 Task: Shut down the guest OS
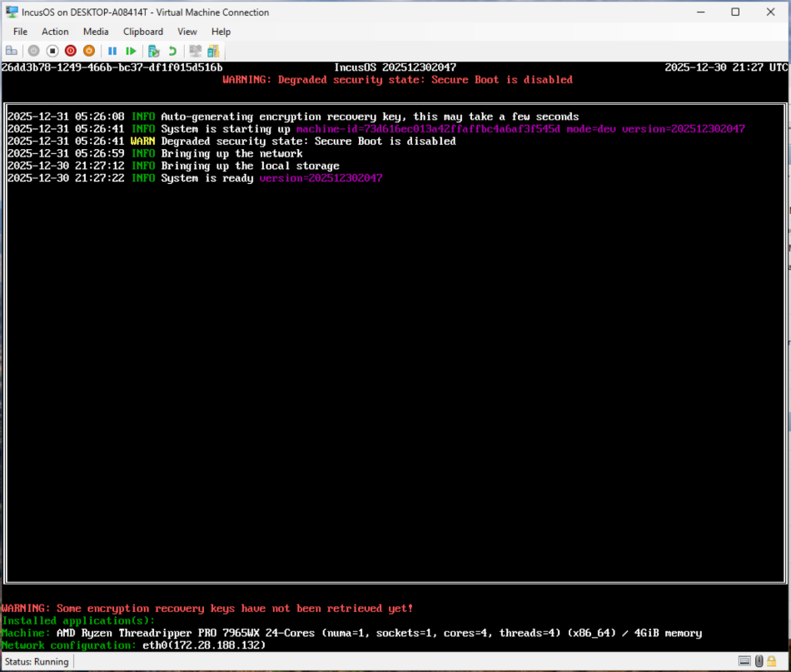coord(70,51)
